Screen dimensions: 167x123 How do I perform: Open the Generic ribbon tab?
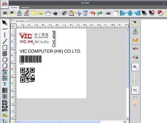(x=14, y=7)
